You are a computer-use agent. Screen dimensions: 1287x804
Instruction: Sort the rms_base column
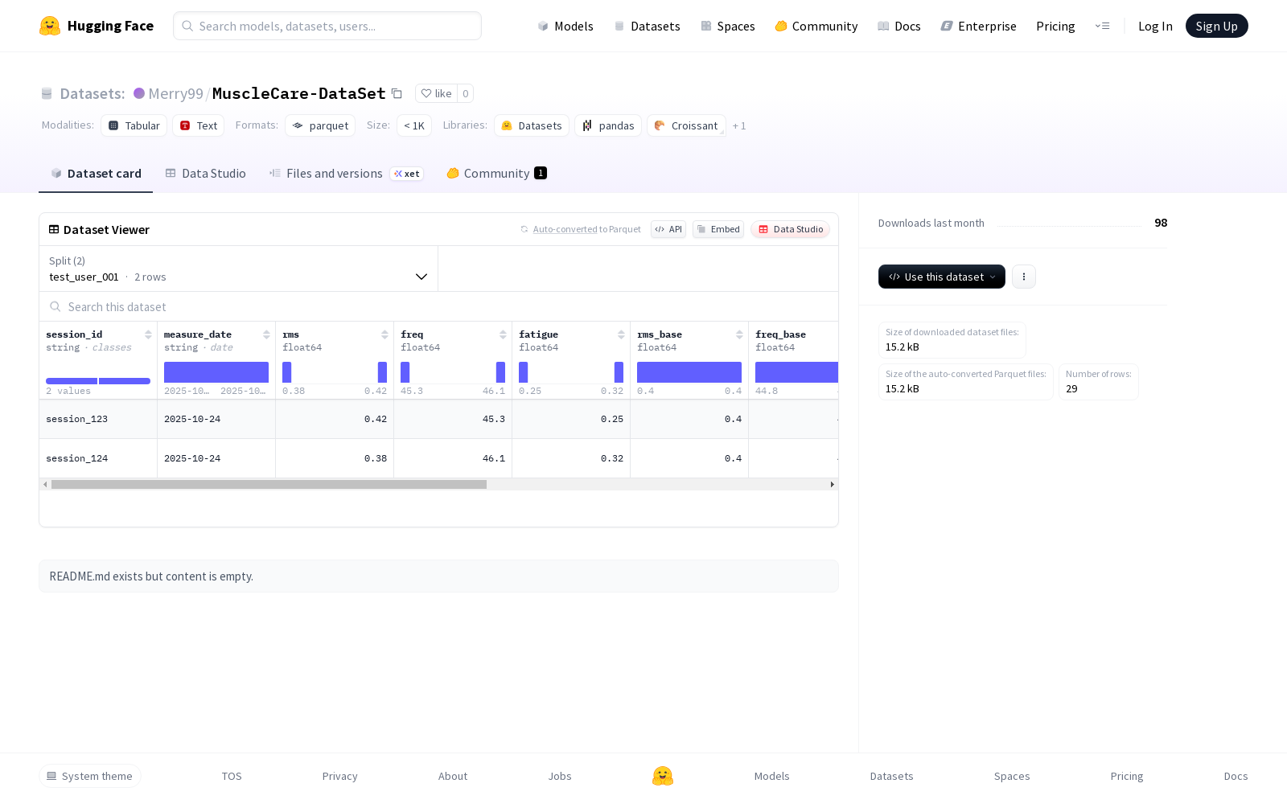click(x=739, y=334)
